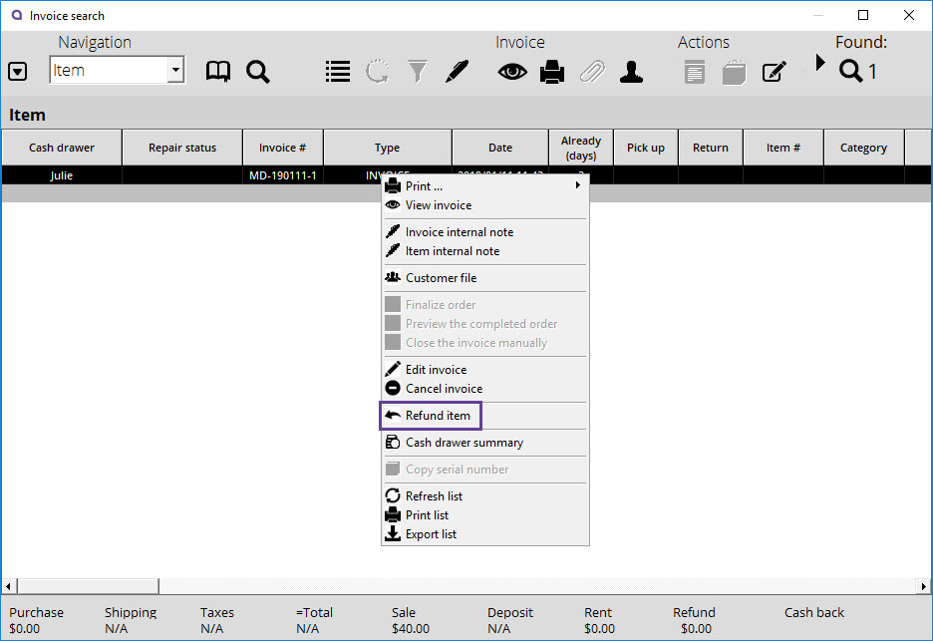Choose Refund item from the context menu

[431, 415]
